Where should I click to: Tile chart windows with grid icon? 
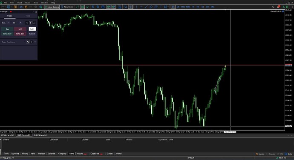pyautogui.click(x=103, y=7)
